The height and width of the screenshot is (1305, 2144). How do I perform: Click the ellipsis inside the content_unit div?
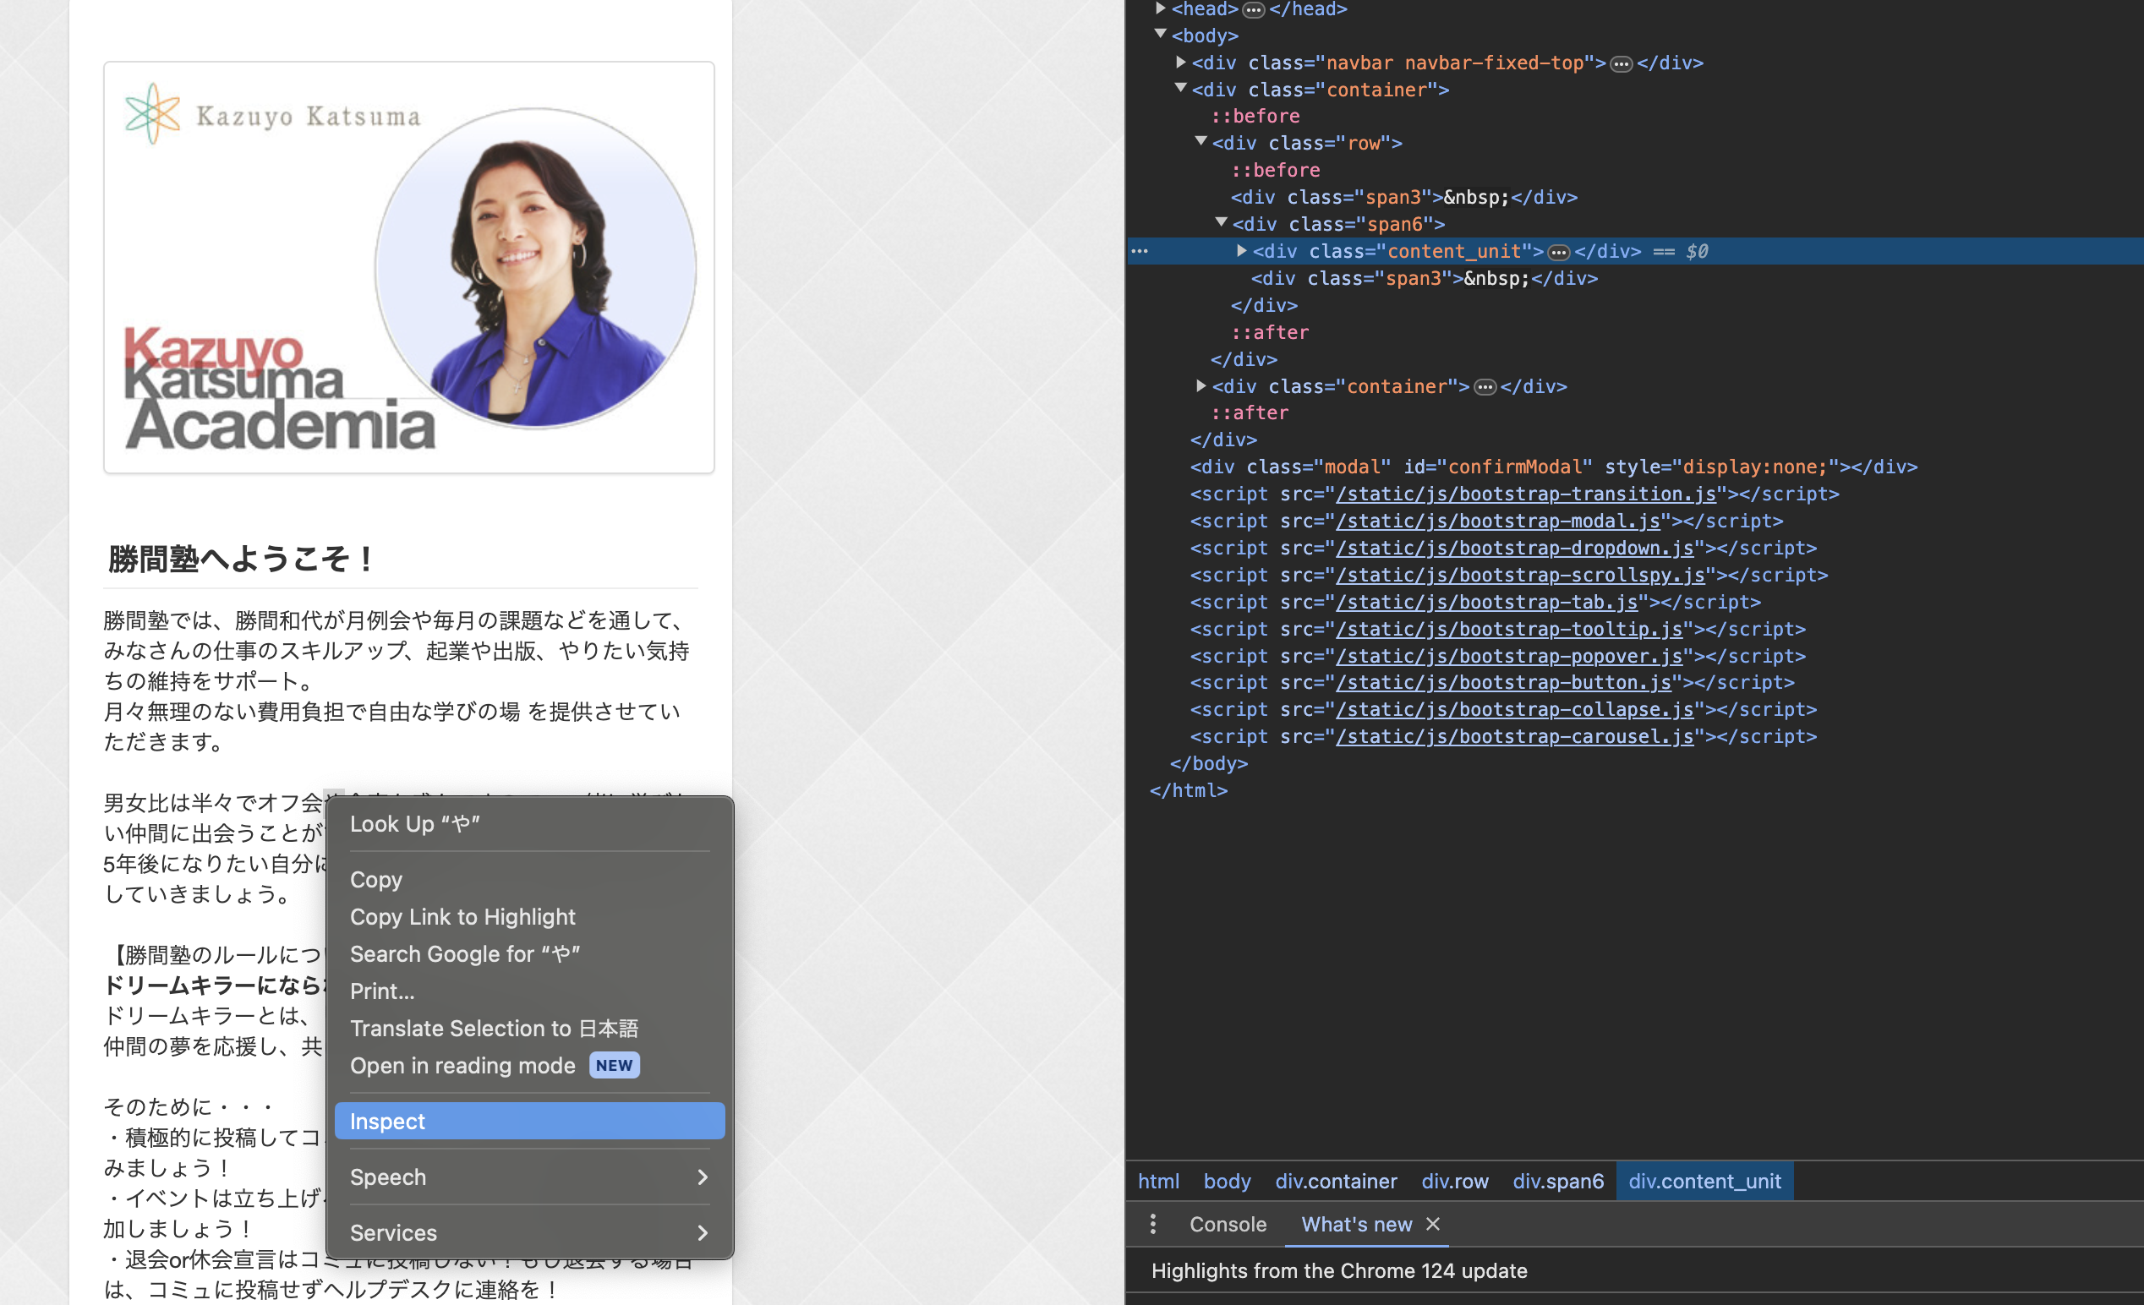pos(1557,251)
